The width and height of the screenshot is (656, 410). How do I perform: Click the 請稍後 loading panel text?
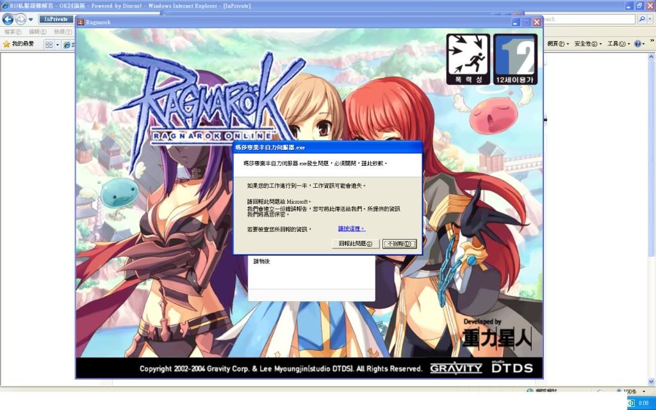click(x=262, y=261)
